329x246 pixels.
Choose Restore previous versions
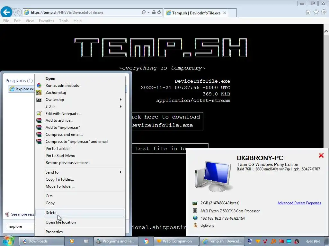tap(80, 162)
